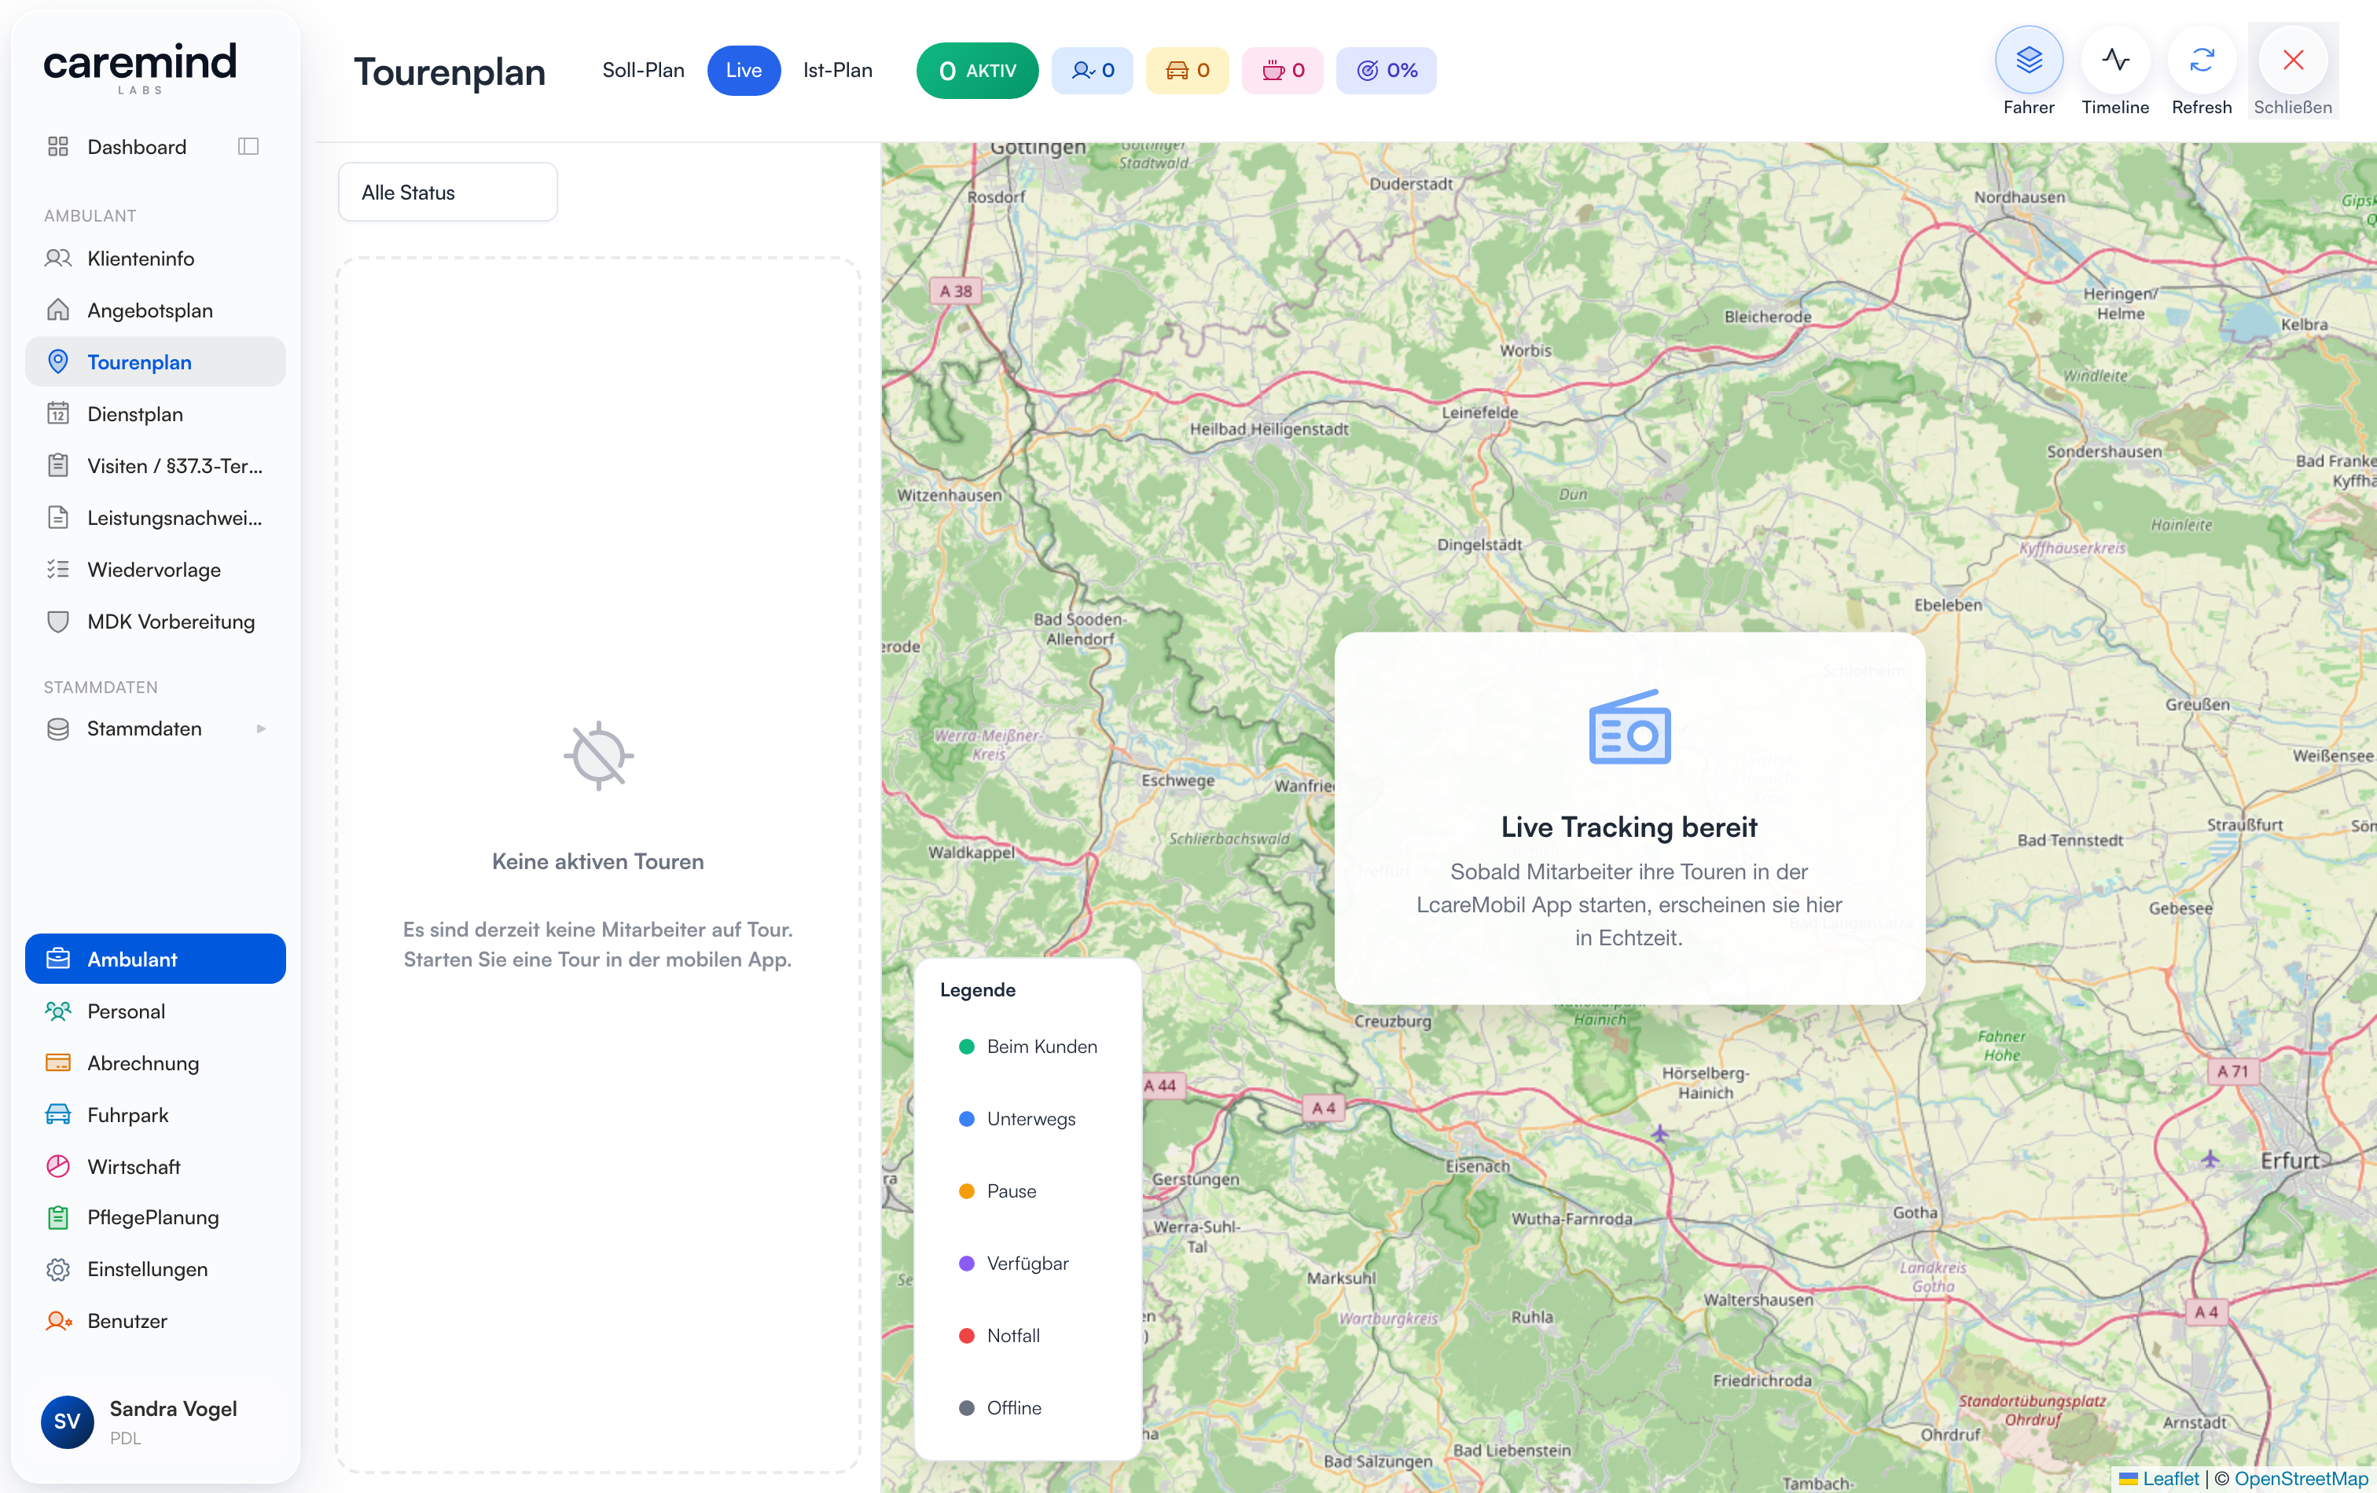2377x1493 pixels.
Task: Click the blue staff count badge
Action: tap(1092, 70)
